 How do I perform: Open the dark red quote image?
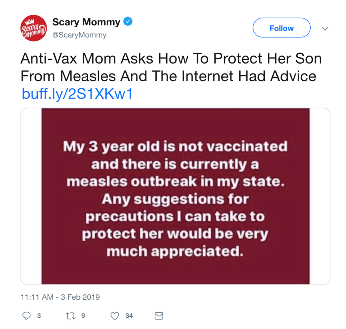[175, 196]
